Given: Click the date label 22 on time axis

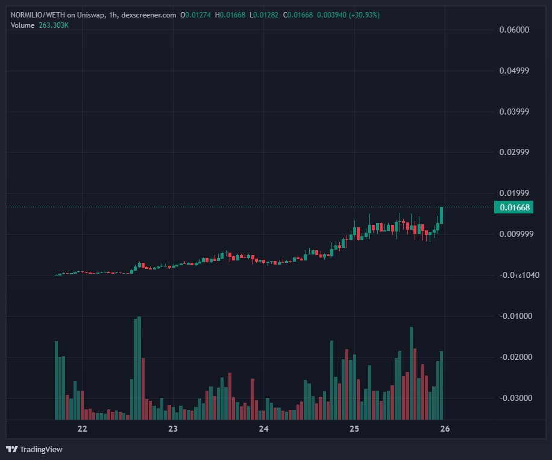Looking at the screenshot, I should [82, 429].
